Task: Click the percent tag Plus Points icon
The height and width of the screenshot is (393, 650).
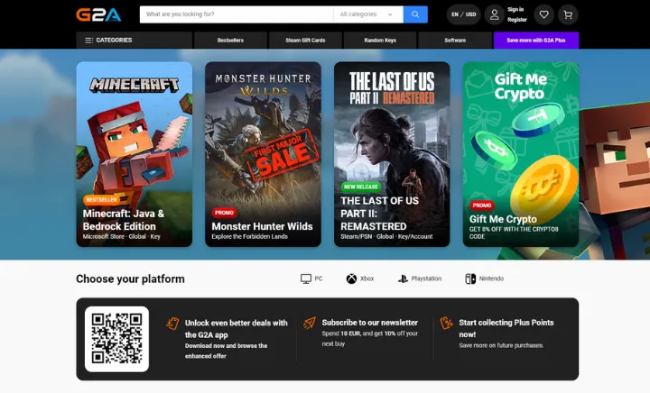Action: coord(447,323)
